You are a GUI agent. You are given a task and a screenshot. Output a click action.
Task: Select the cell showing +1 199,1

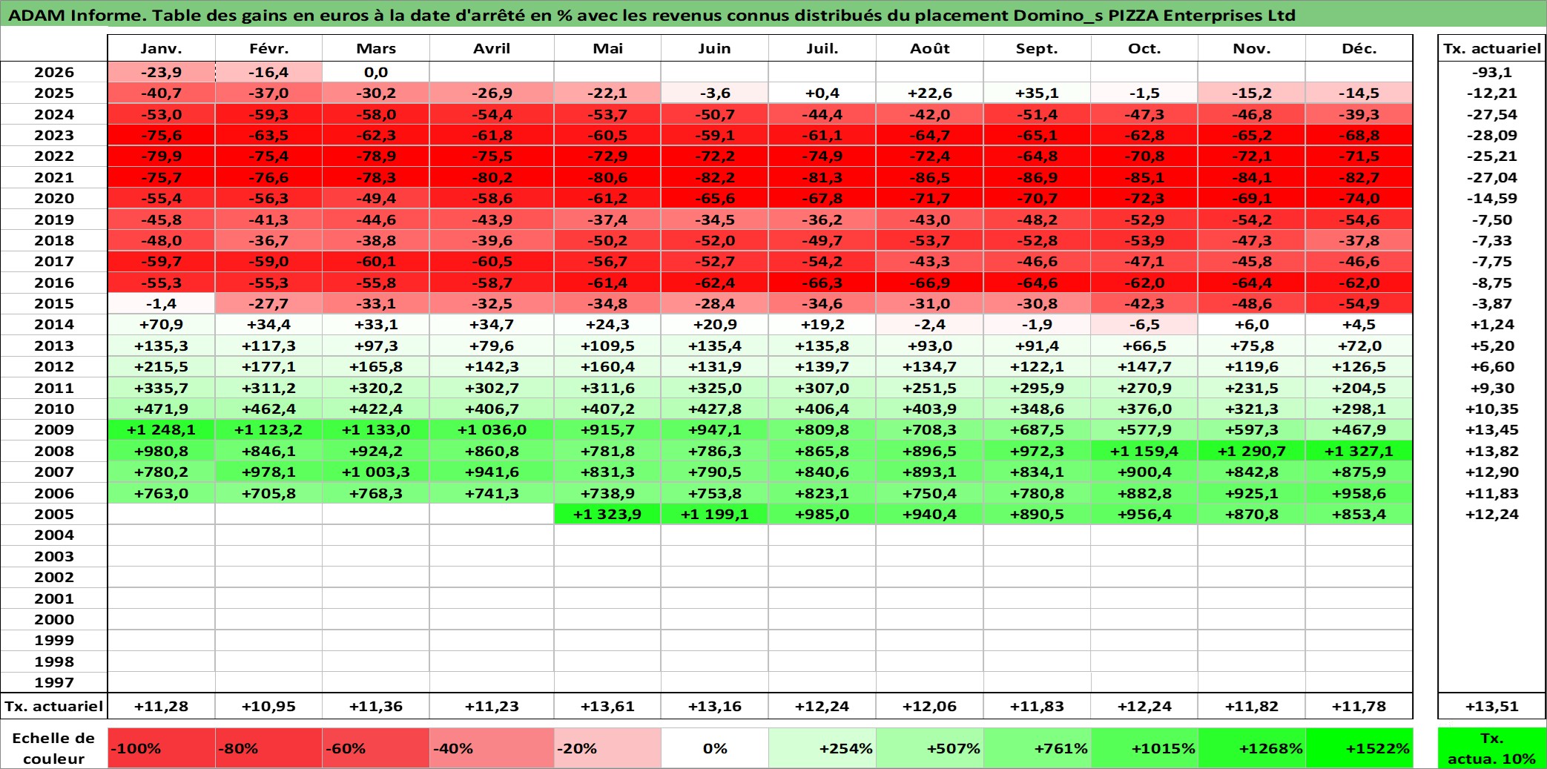pyautogui.click(x=715, y=514)
